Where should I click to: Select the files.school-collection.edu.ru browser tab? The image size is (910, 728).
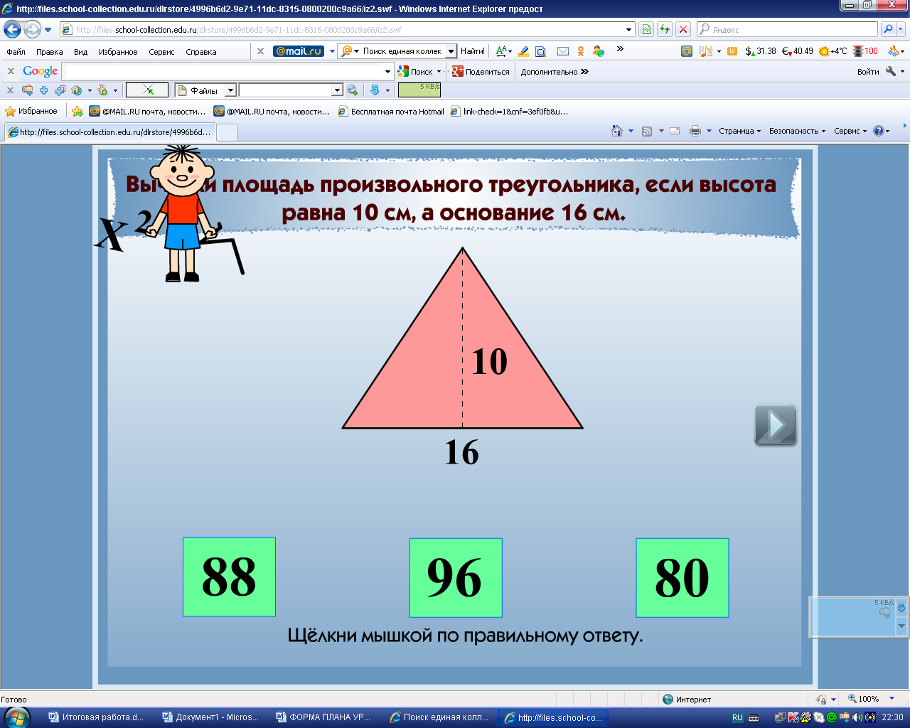point(109,132)
